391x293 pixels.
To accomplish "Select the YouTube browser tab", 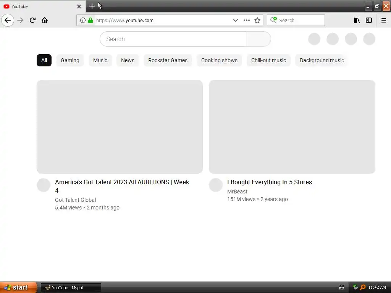I will pos(43,6).
